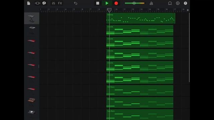Select the Sub Bass region
Viewport: 214px width, 120px height.
(140, 115)
